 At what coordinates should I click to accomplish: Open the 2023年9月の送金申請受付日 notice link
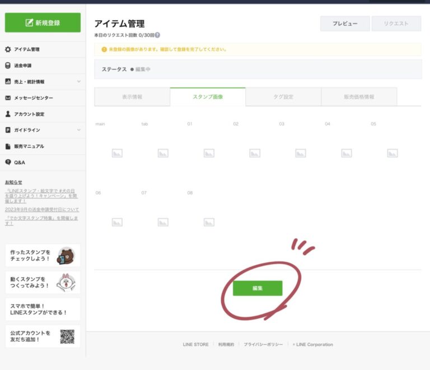[x=41, y=209]
